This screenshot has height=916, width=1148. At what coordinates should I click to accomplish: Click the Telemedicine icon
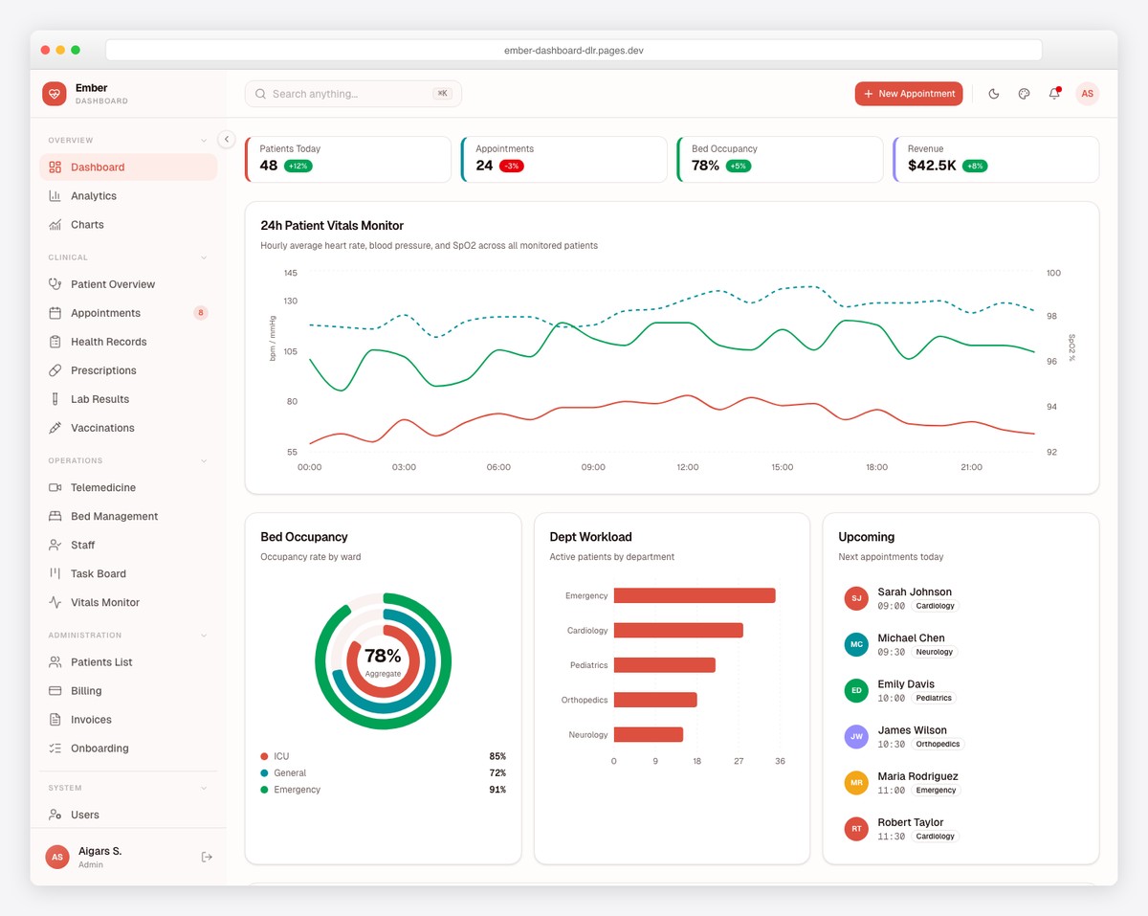coord(56,487)
